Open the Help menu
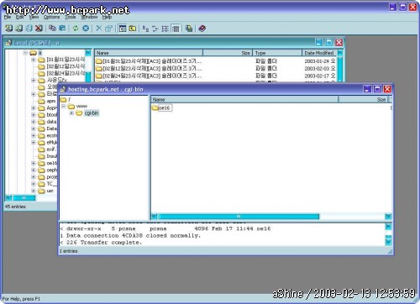 [107, 17]
